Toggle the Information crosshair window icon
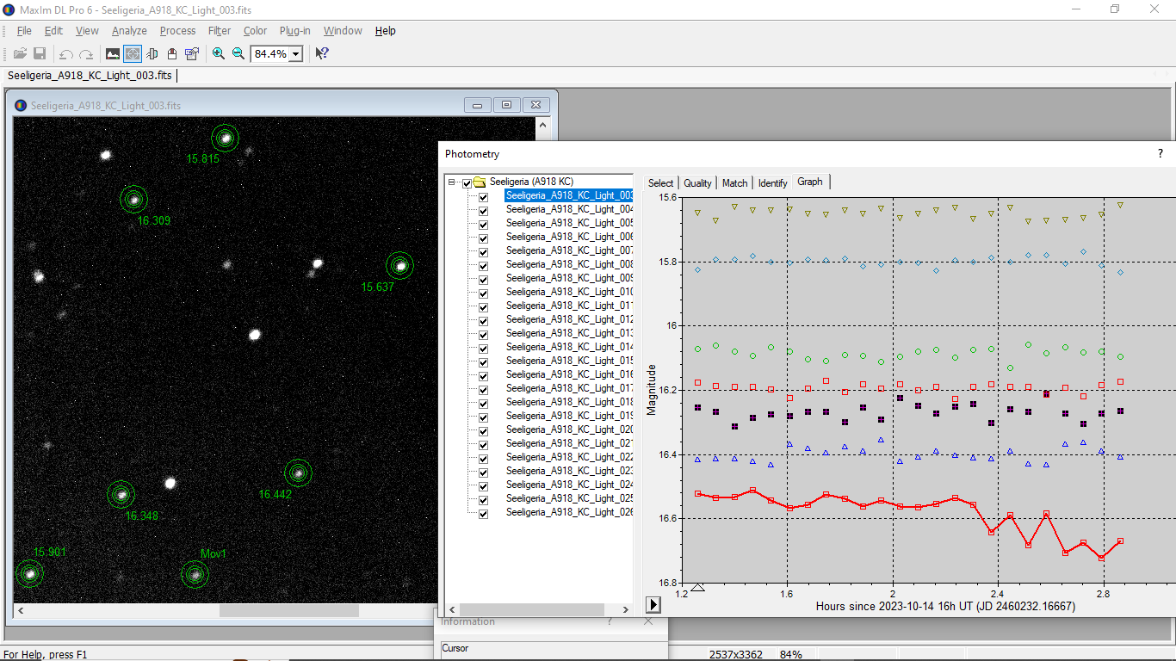 pyautogui.click(x=133, y=53)
